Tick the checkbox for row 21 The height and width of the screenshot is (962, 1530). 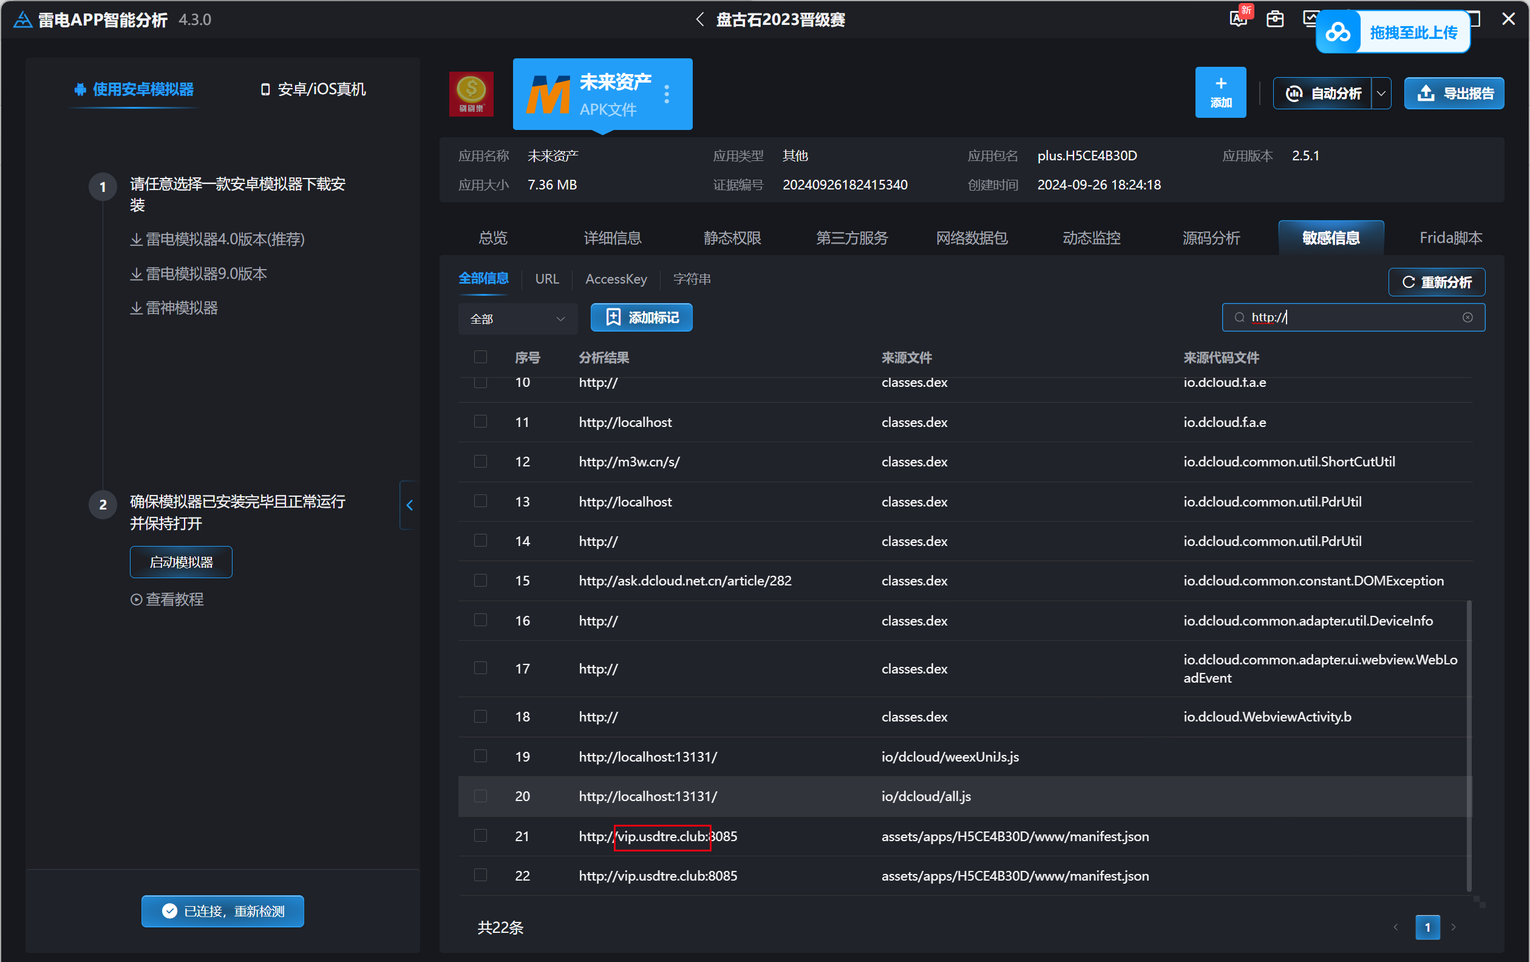click(x=480, y=836)
